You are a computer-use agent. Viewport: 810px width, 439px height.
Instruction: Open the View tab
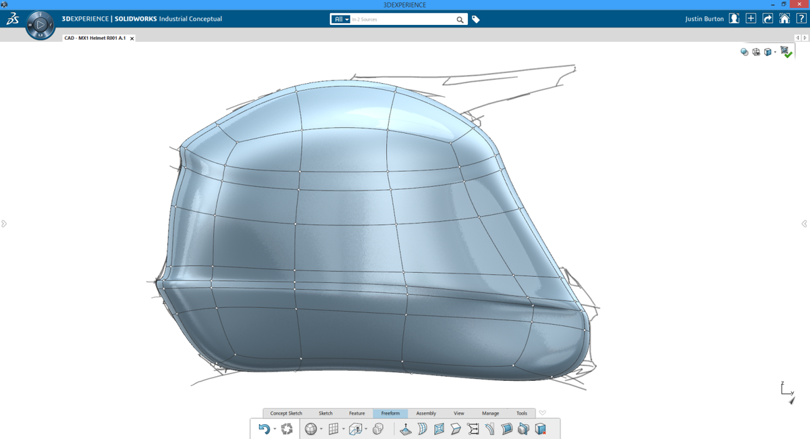459,413
